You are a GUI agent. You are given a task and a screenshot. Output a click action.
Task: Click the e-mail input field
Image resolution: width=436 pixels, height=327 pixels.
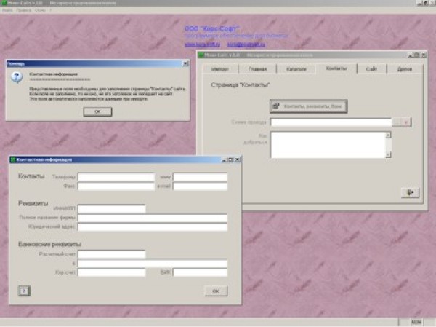click(200, 186)
